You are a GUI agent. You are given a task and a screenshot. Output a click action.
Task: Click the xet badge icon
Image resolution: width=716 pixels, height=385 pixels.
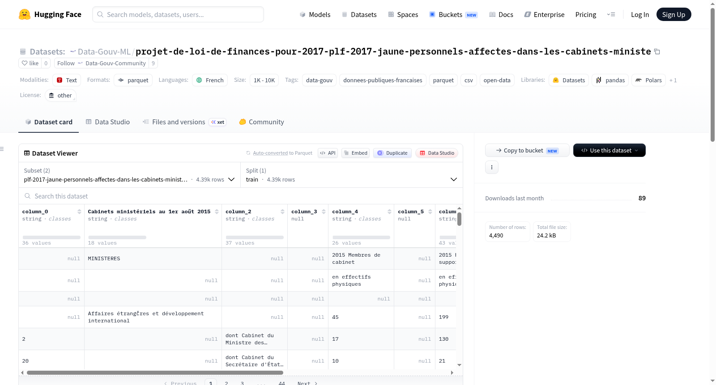pos(217,122)
